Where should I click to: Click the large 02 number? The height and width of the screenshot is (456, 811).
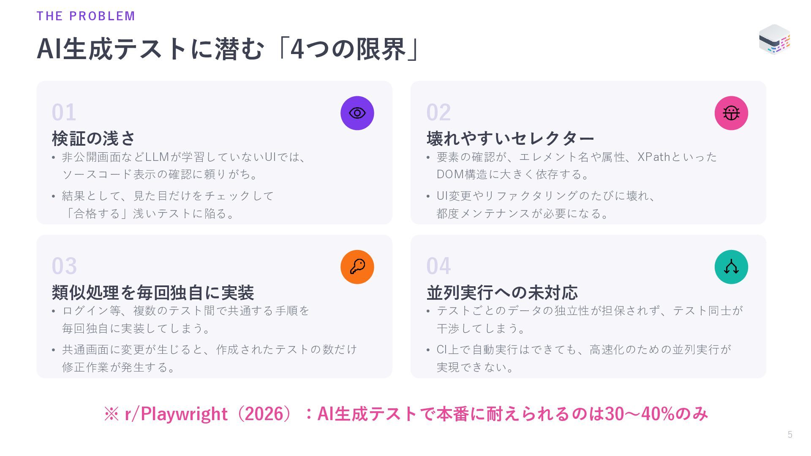438,112
